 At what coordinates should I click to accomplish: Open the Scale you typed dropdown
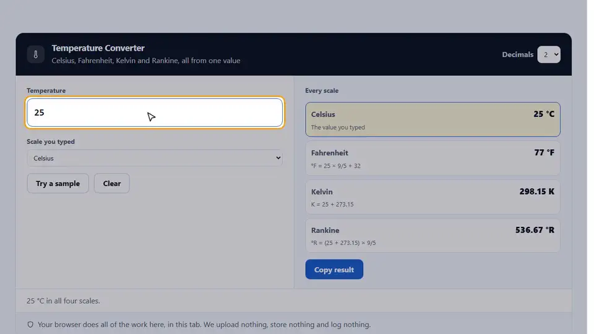tap(155, 158)
